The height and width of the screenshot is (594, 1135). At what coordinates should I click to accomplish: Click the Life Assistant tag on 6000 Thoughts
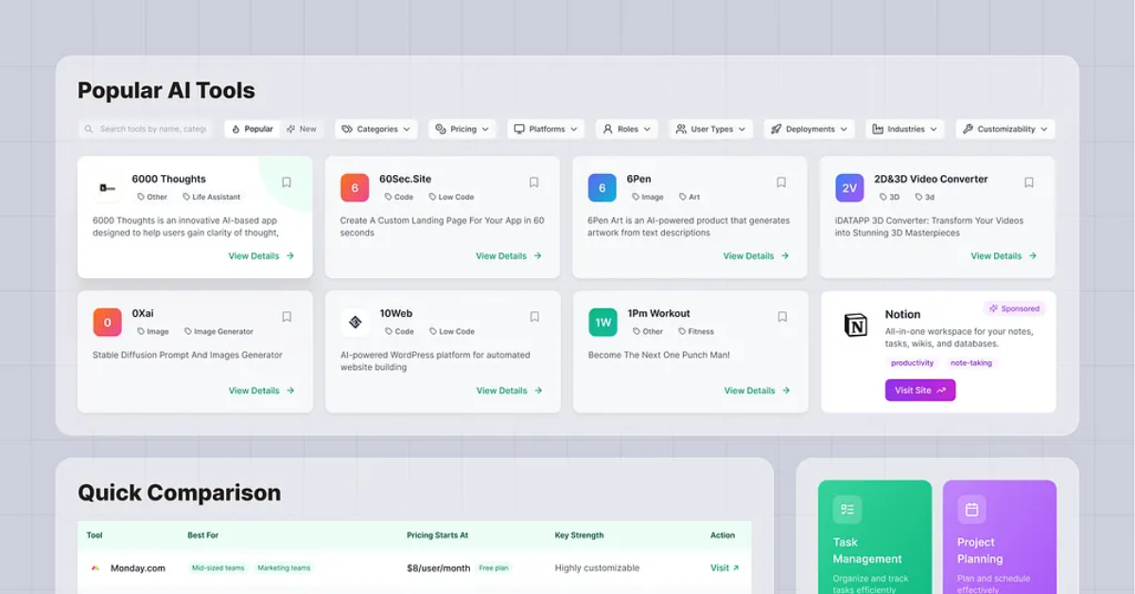tap(210, 197)
